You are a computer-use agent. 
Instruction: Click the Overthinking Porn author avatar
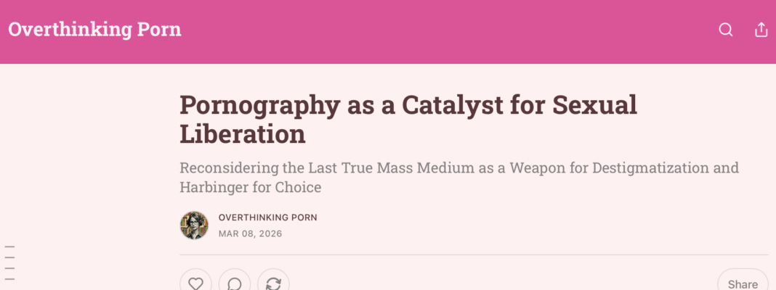(194, 225)
